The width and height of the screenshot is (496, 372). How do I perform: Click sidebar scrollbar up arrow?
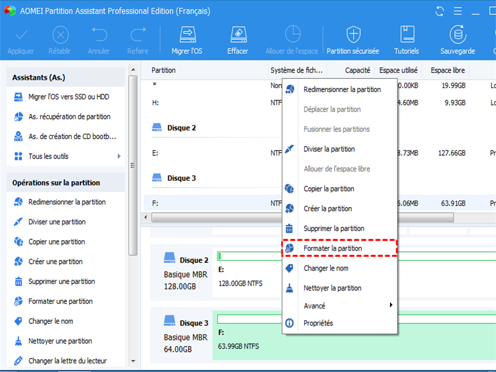coord(133,69)
